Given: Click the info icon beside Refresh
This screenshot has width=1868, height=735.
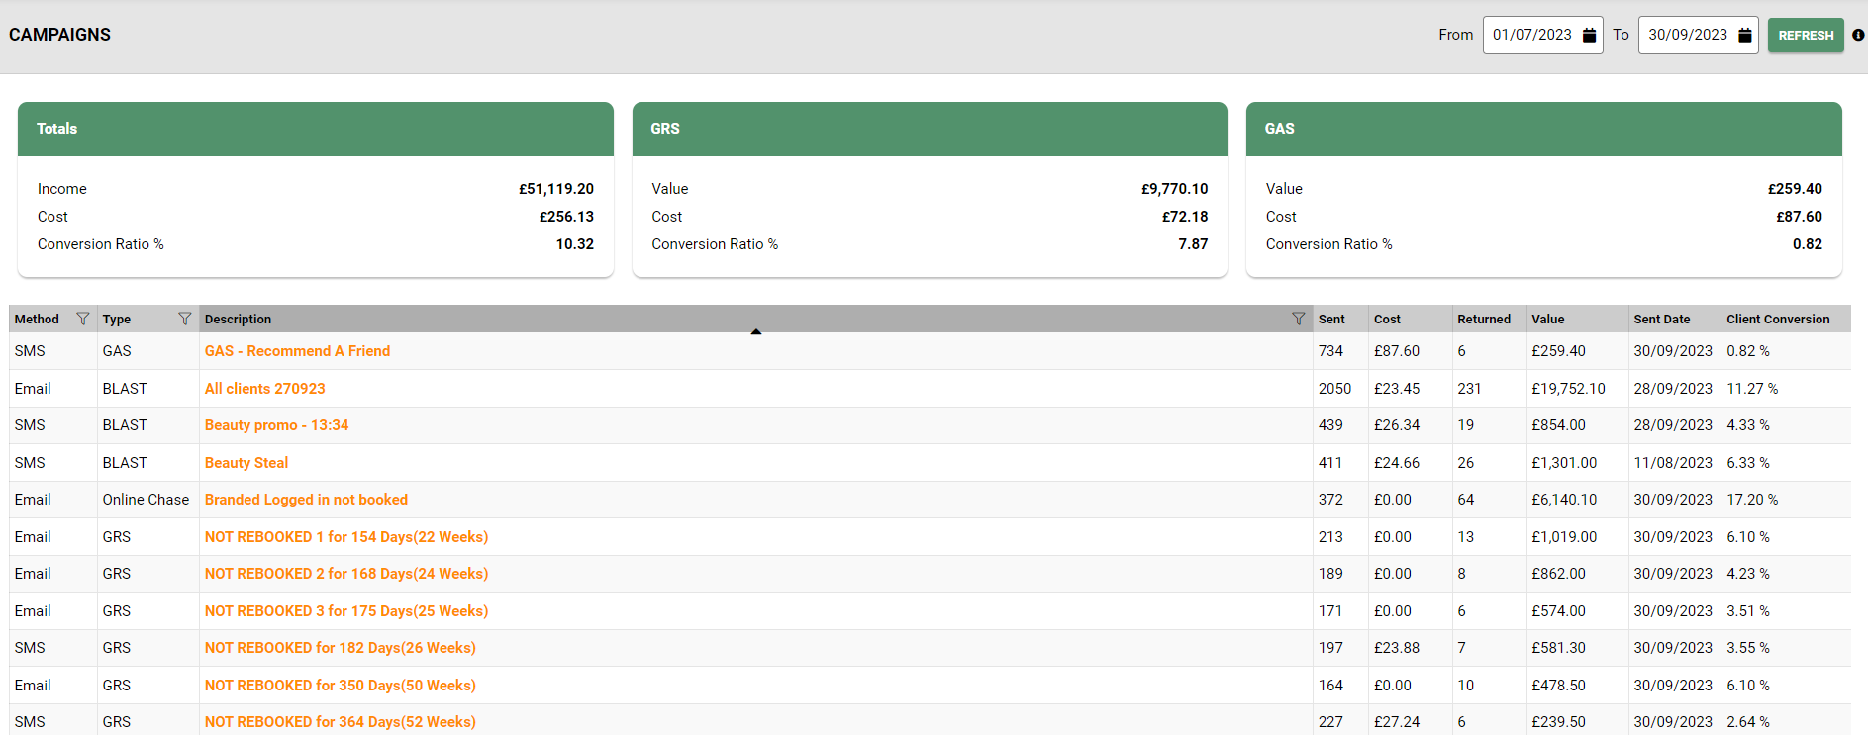Looking at the screenshot, I should [1858, 35].
